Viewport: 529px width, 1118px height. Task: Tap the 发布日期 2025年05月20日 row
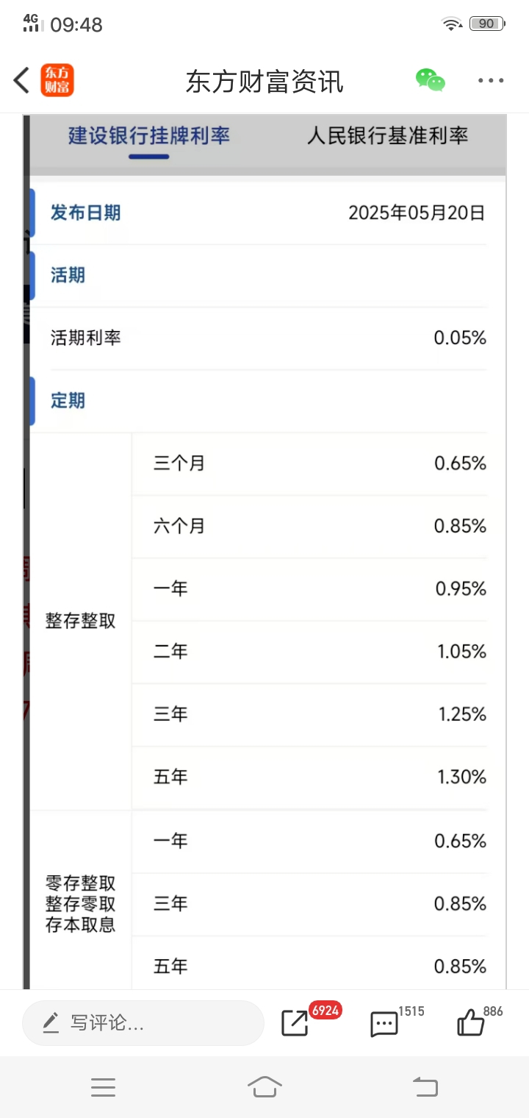pos(268,213)
